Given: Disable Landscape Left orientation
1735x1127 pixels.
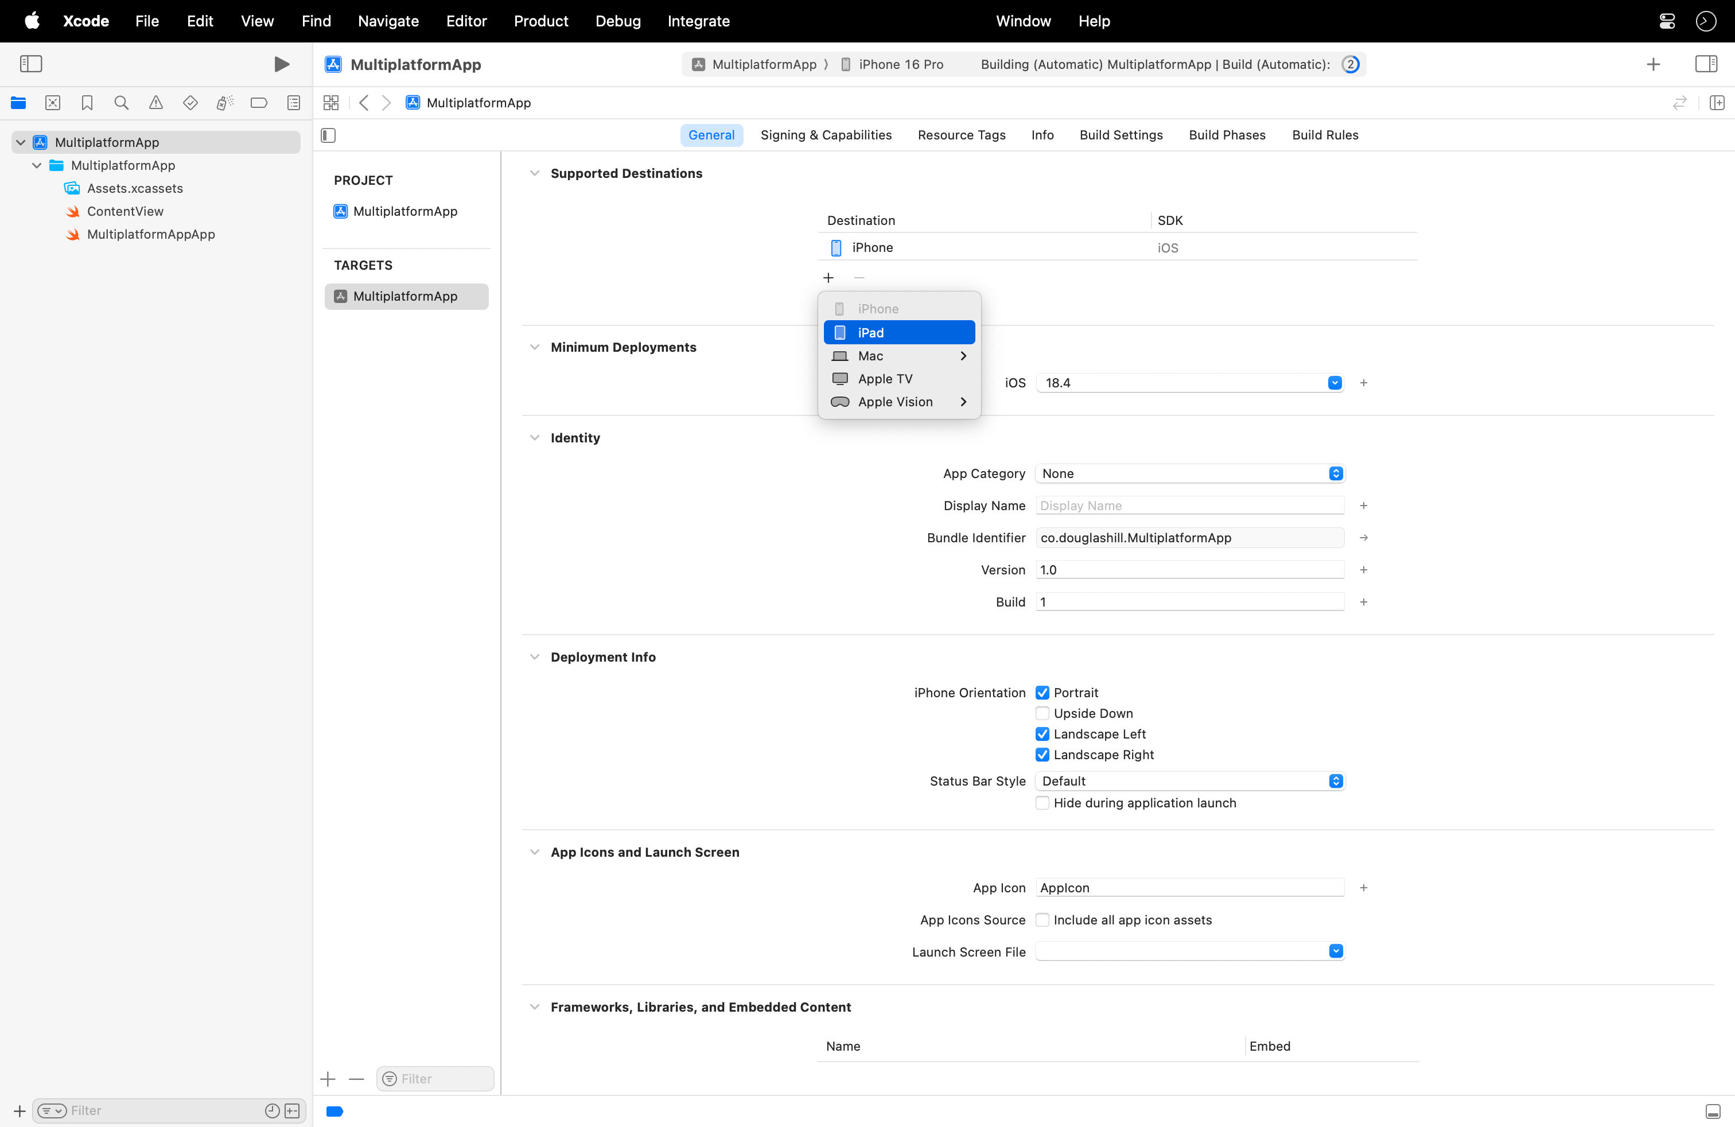Looking at the screenshot, I should pos(1042,734).
